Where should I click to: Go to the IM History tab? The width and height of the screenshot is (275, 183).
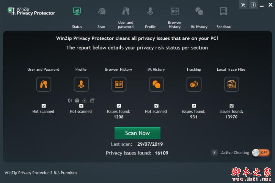tap(199, 16)
